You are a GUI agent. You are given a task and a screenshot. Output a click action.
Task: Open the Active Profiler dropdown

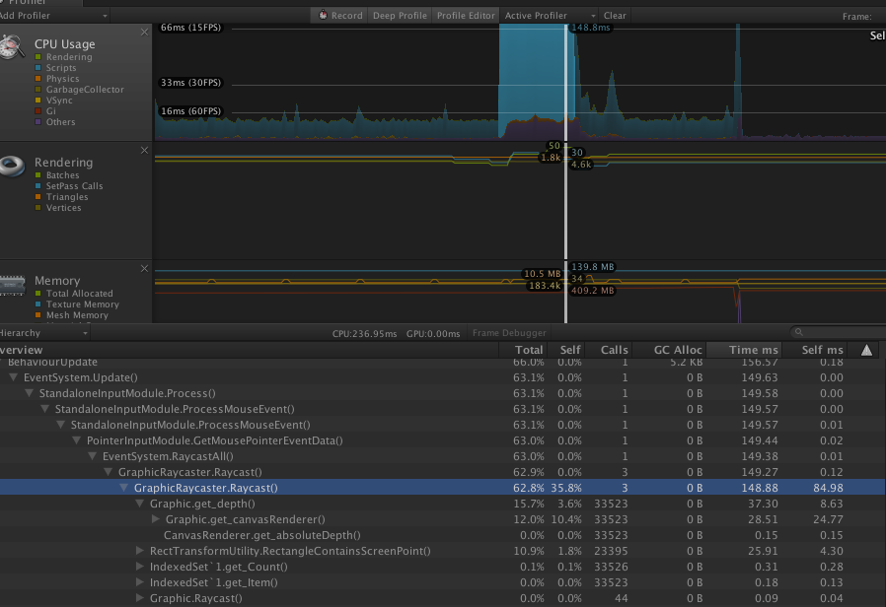[x=549, y=15]
